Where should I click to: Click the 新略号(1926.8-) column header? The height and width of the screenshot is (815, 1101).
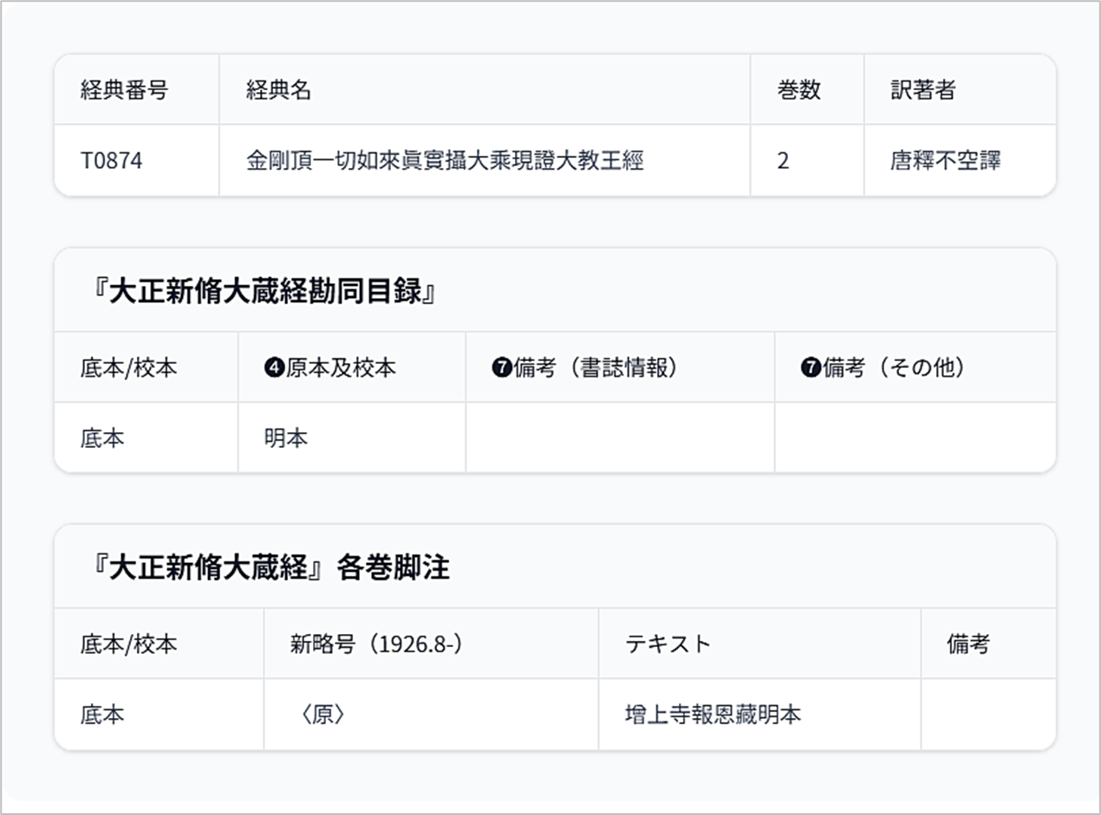pos(376,644)
